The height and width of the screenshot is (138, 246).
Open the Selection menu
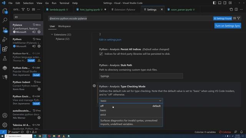(28, 3)
